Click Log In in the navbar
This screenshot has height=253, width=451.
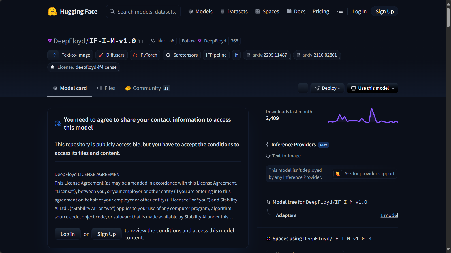360,12
